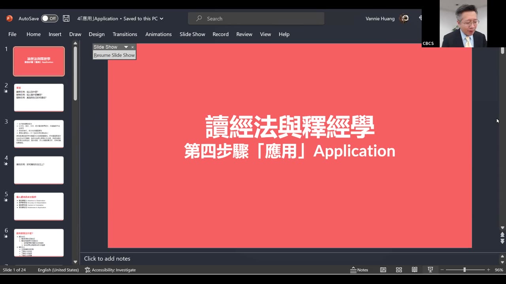Screen dimensions: 506x284
Task: Click the zoom slider handle
Action: point(464,270)
